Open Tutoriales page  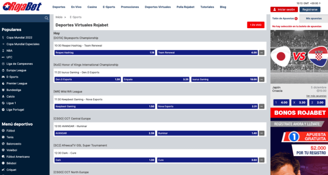207,7
